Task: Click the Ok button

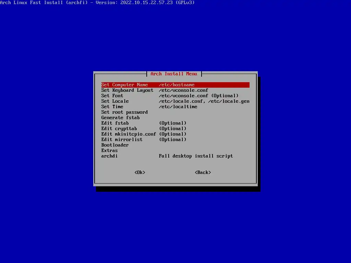Action: (x=140, y=173)
